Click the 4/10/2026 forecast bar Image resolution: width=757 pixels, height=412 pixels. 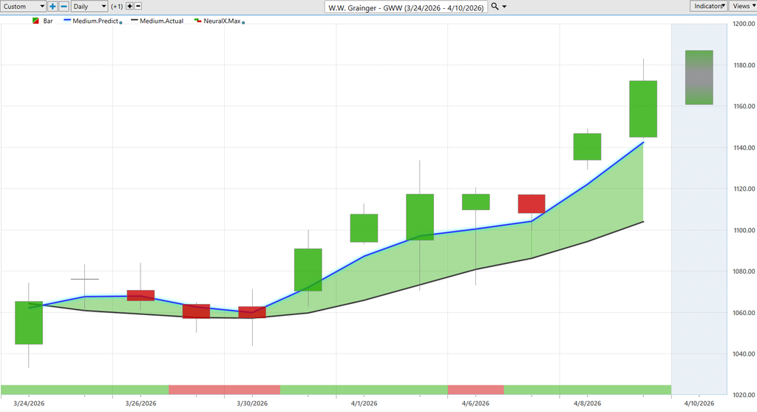coord(699,78)
